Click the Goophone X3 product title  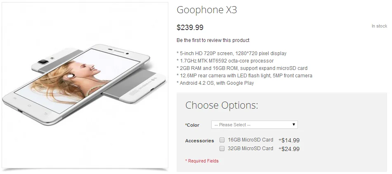[x=207, y=10]
